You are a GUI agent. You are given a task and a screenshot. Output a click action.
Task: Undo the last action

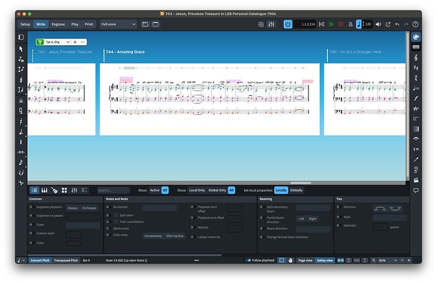point(397,25)
